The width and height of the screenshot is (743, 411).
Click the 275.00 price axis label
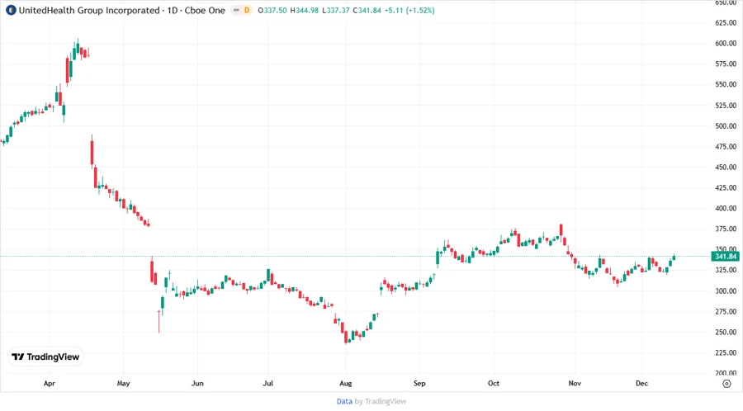pos(726,312)
